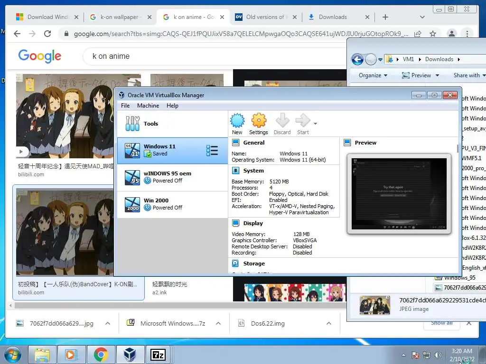Open the Machine menu in VirtualBox
The image size is (486, 364).
click(148, 106)
